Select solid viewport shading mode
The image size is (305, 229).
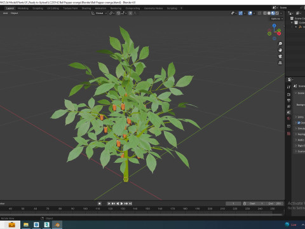tap(269, 13)
